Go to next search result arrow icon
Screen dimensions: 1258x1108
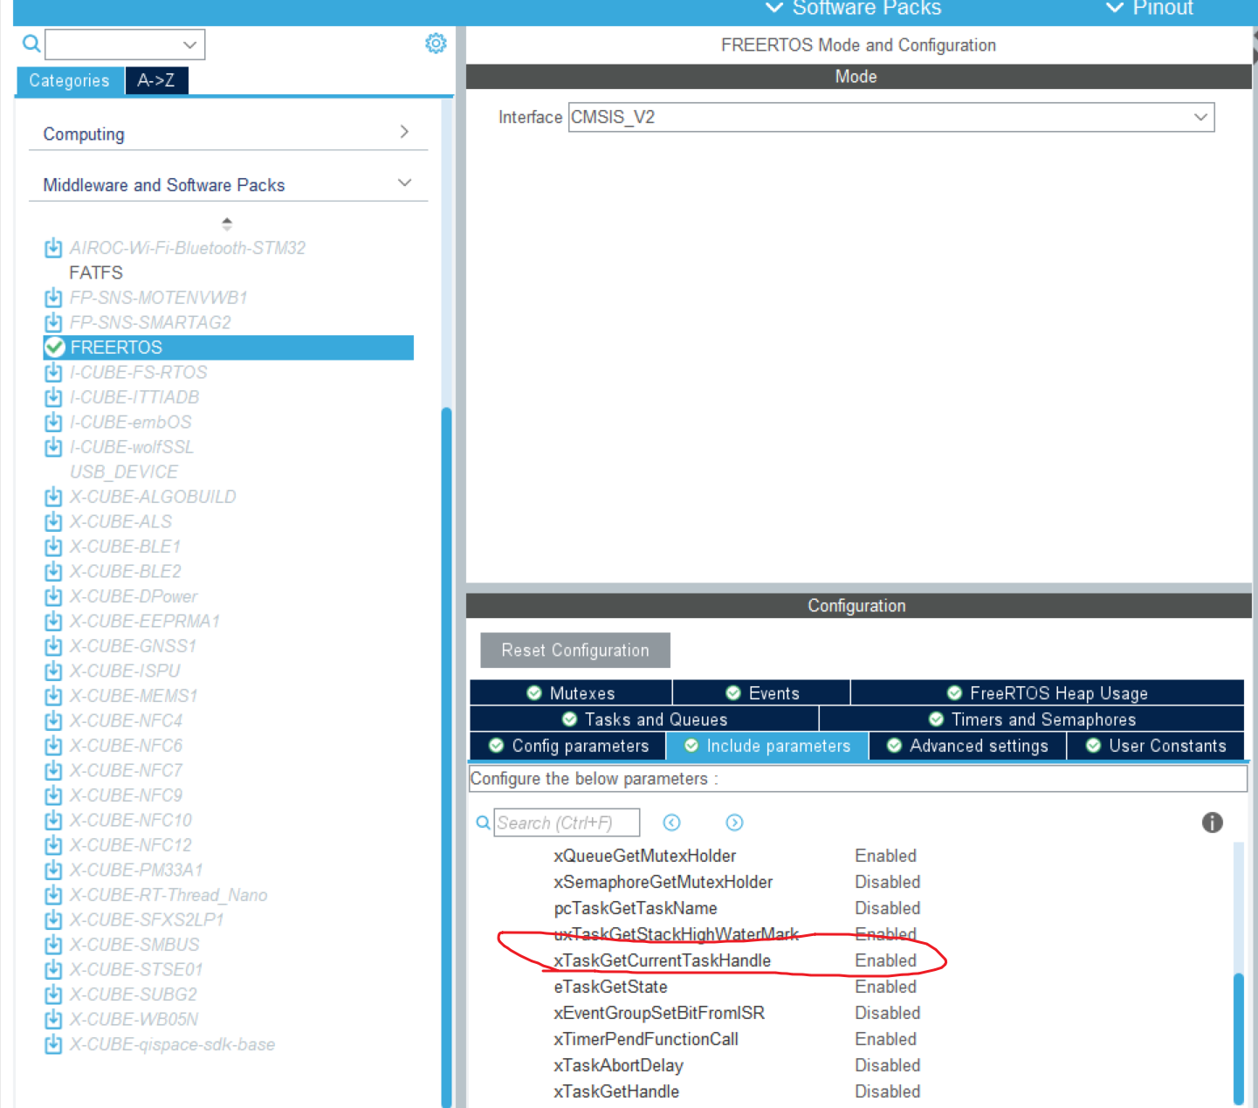(734, 822)
